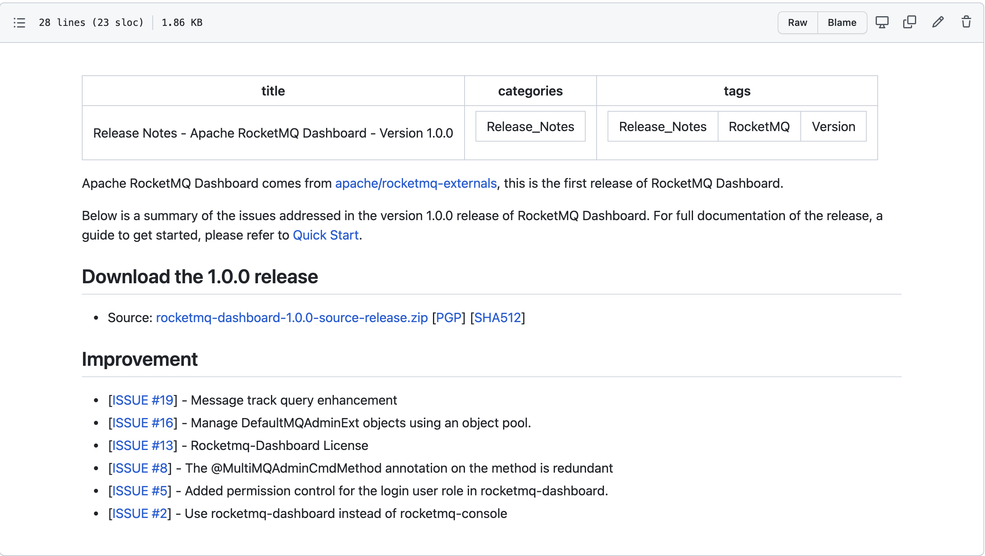The image size is (985, 556).
Task: Download rocketmq-dashboard-1.0.0-source-release.zip link
Action: click(292, 318)
